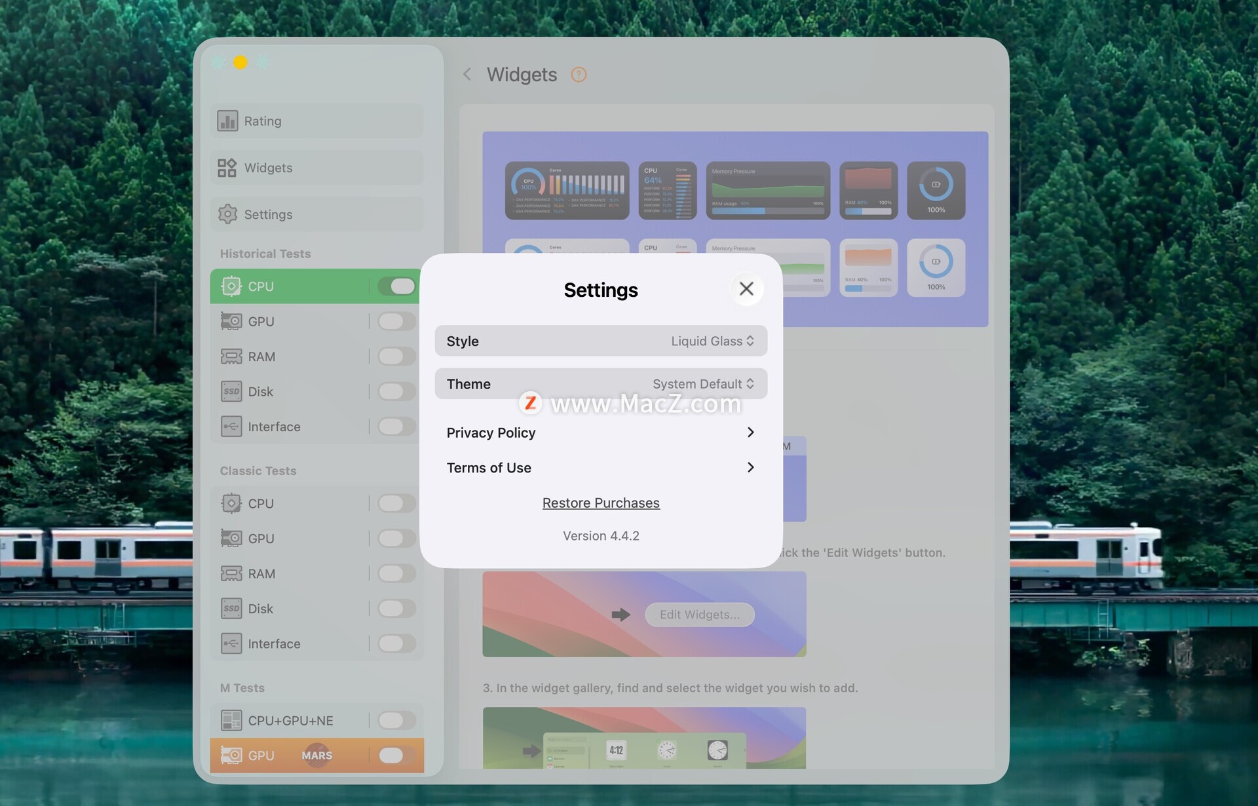1258x806 pixels.
Task: Expand the Terms of Use chevron
Action: [751, 467]
